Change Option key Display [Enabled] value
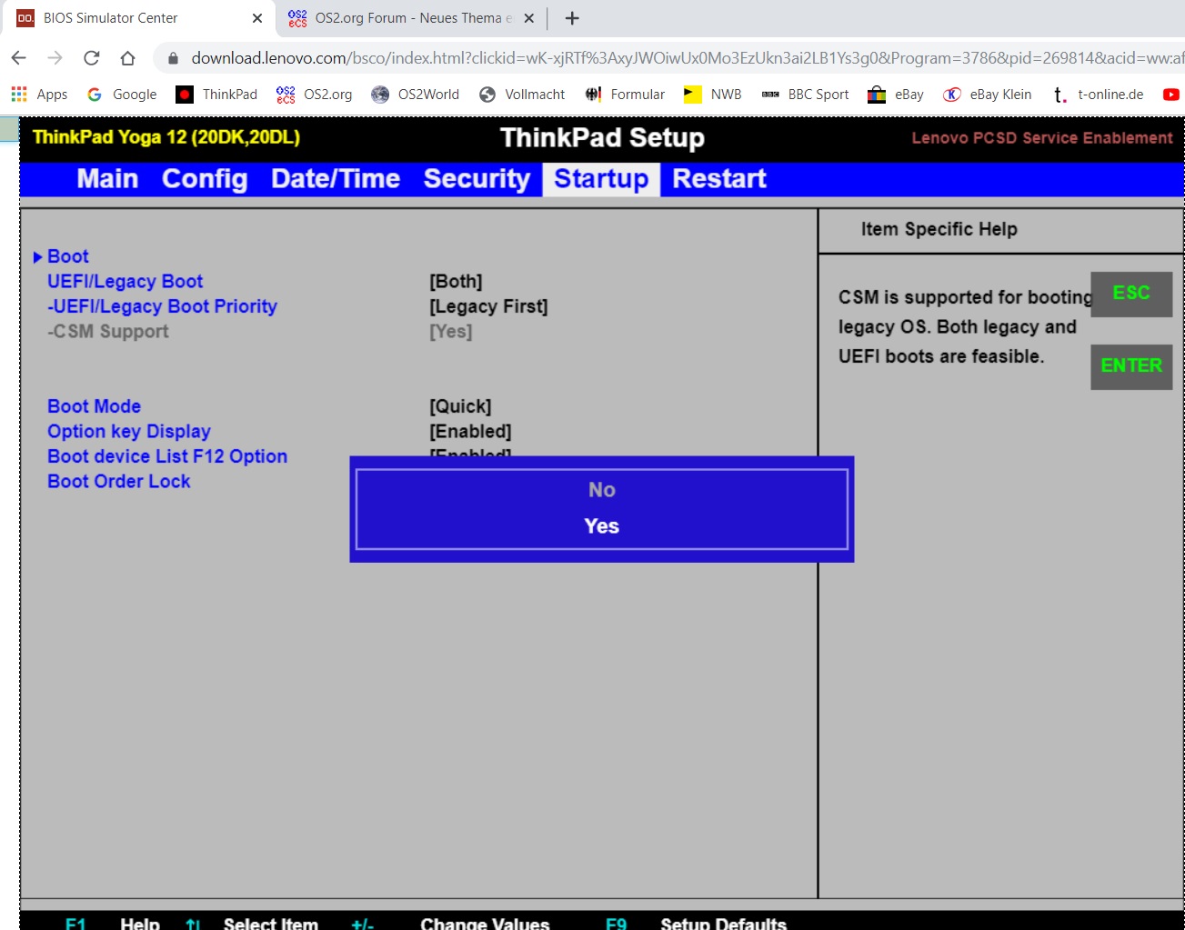Image resolution: width=1185 pixels, height=930 pixels. click(x=470, y=431)
